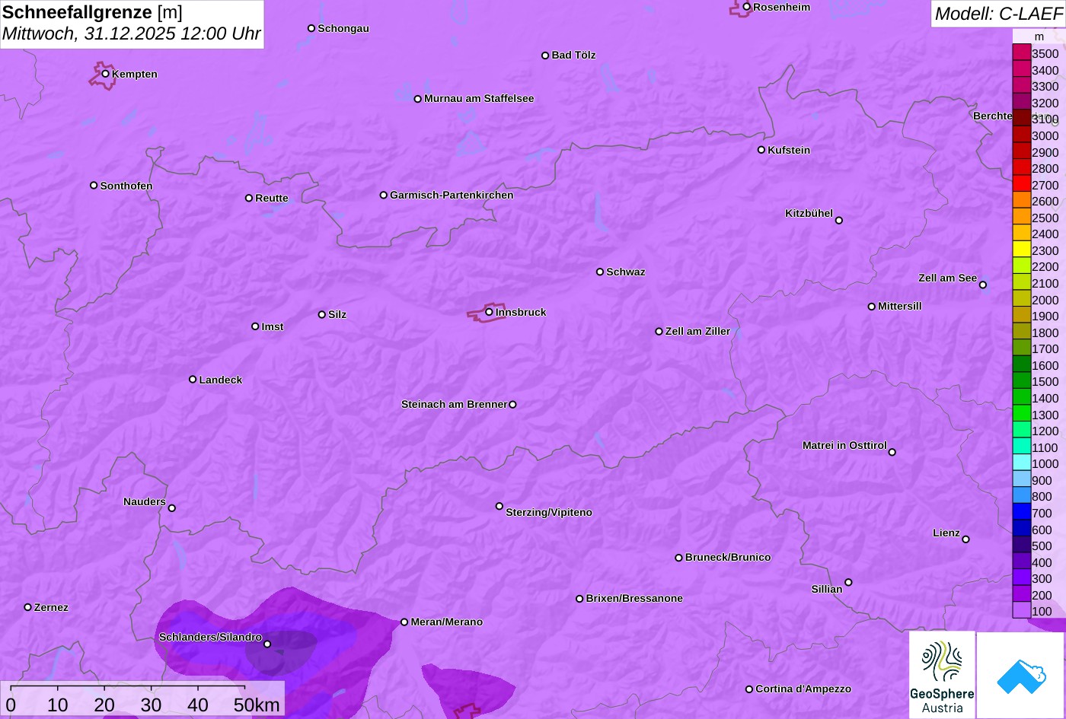Click the date Mittwoch, 31.12.2025 12:00 Uhr
1066x719 pixels.
[x=132, y=34]
